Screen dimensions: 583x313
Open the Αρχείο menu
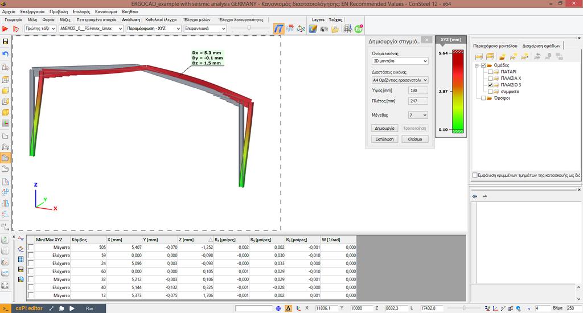[x=9, y=11]
